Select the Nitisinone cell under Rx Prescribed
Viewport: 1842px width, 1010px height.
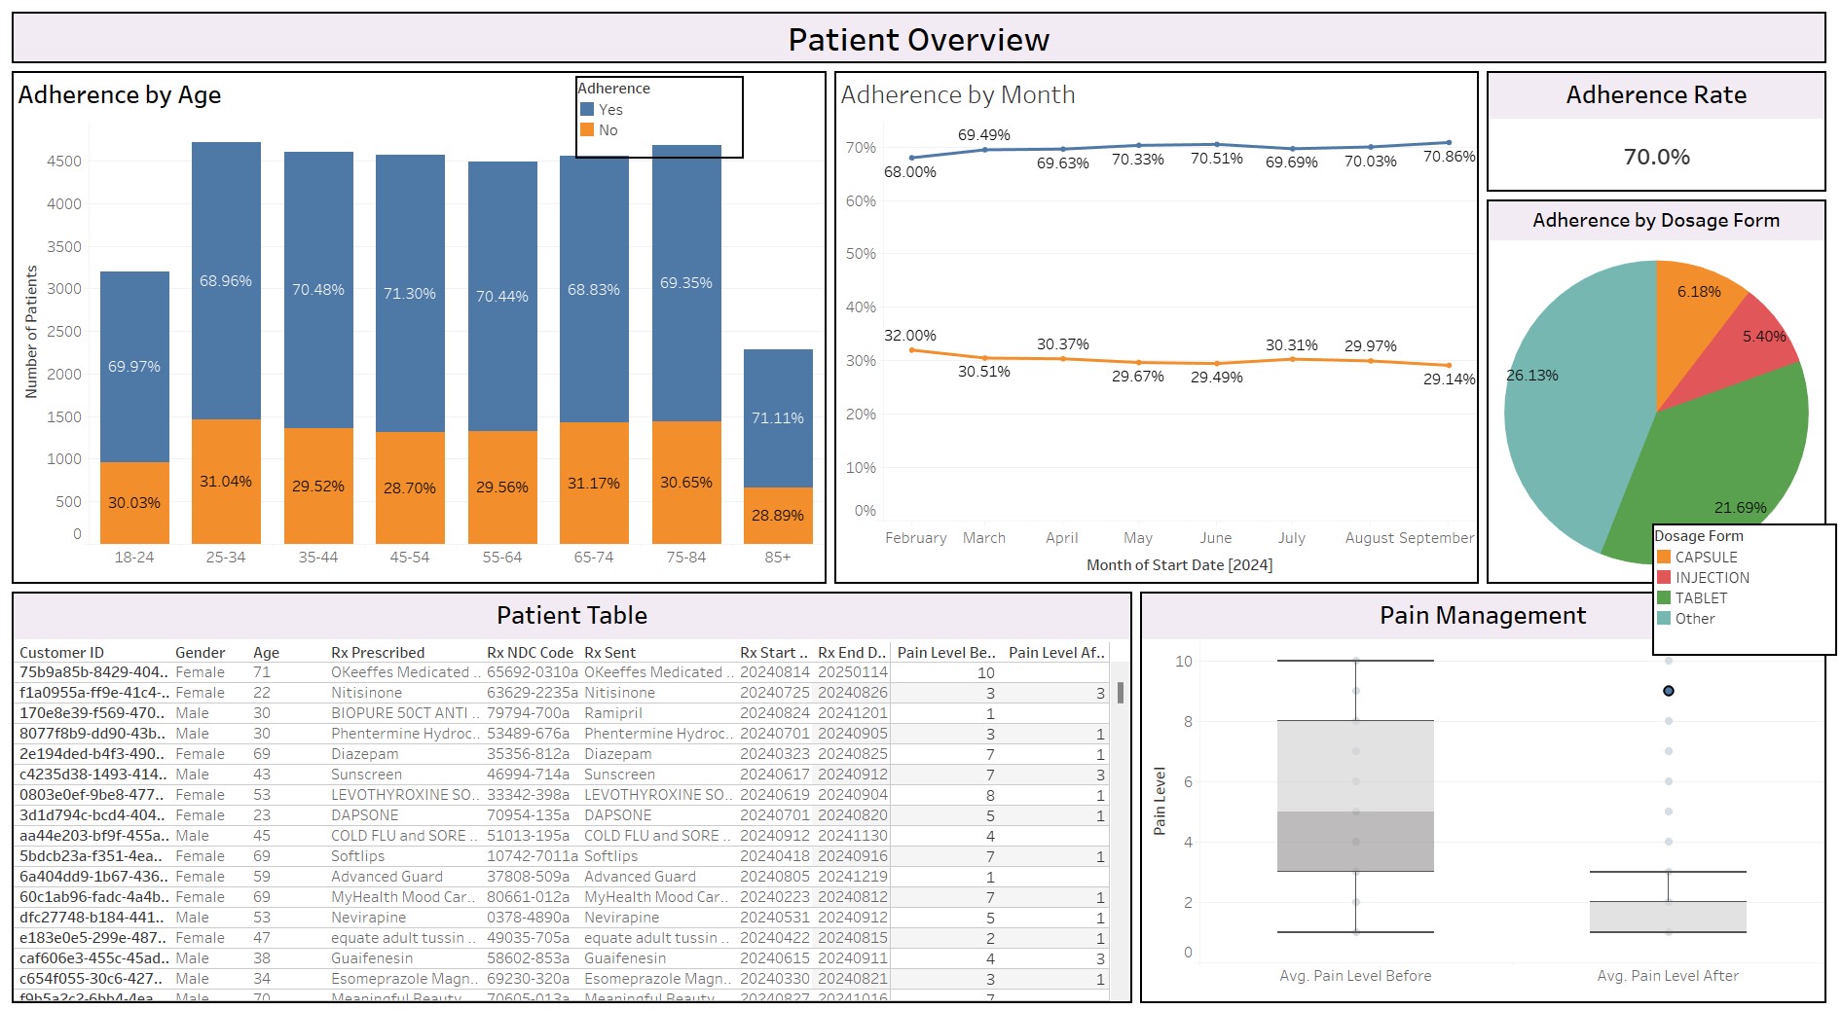tap(366, 694)
